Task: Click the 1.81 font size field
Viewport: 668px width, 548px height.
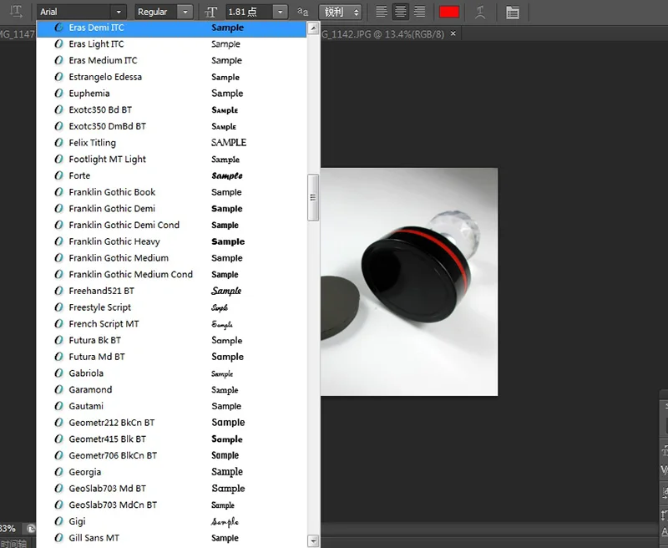Action: pyautogui.click(x=249, y=12)
